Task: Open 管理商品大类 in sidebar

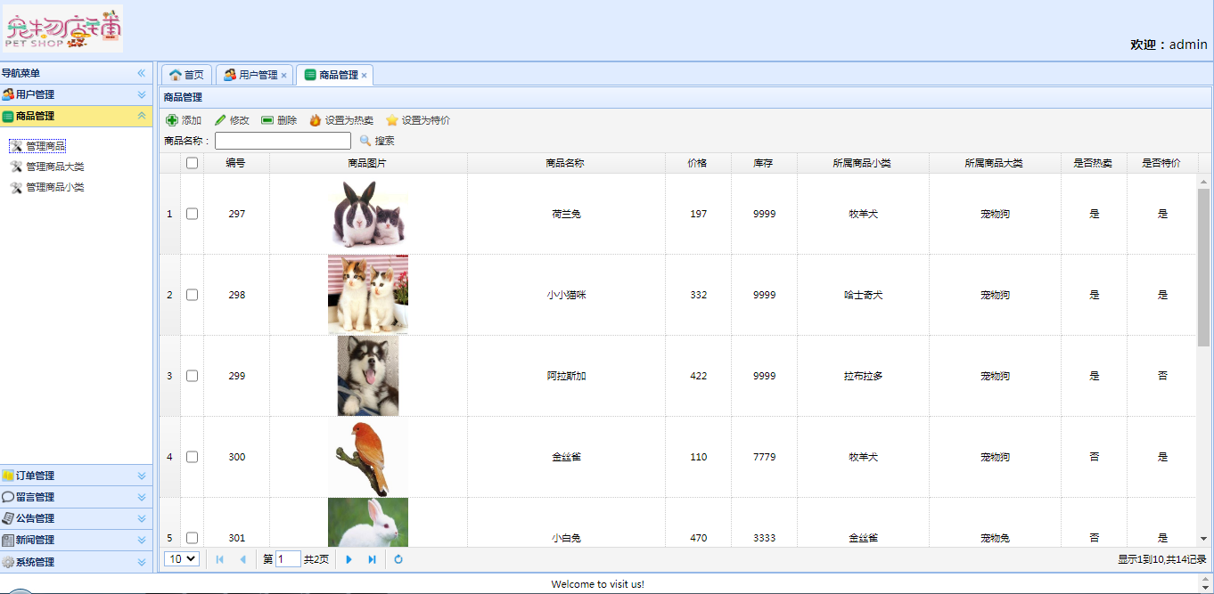Action: coord(54,167)
